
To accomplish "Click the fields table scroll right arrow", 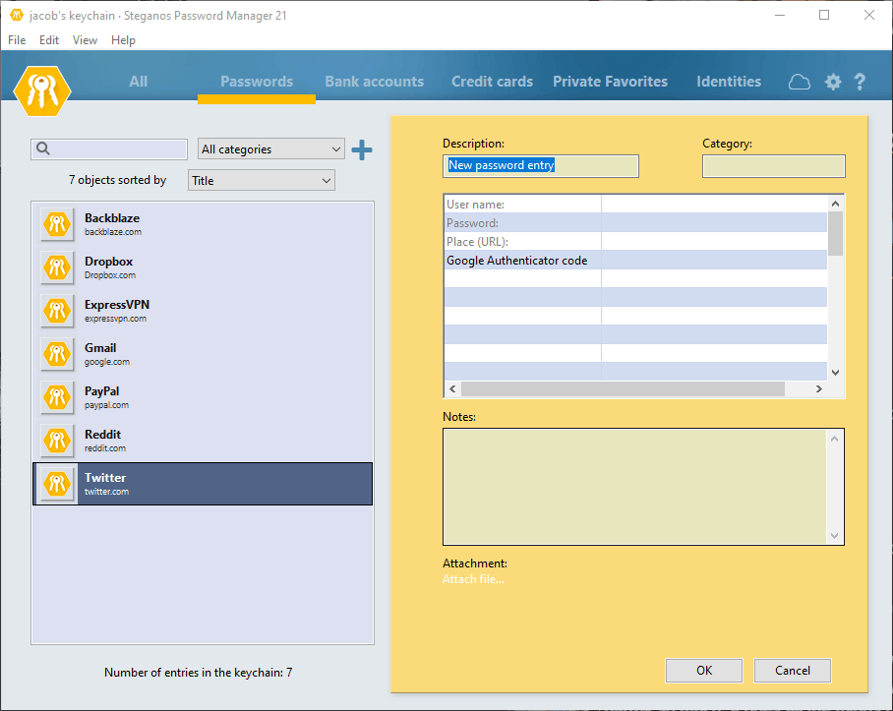I will point(819,388).
